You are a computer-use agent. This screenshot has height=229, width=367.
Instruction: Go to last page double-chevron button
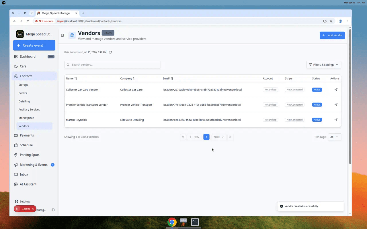point(230,137)
